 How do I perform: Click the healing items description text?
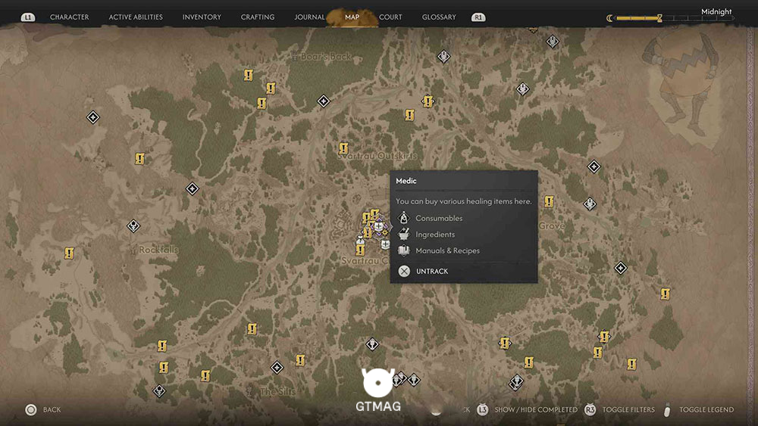pos(464,201)
